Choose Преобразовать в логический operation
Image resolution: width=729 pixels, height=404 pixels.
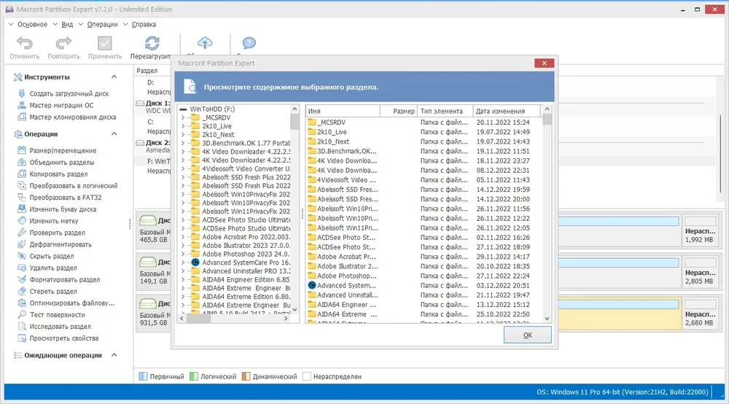pyautogui.click(x=74, y=185)
